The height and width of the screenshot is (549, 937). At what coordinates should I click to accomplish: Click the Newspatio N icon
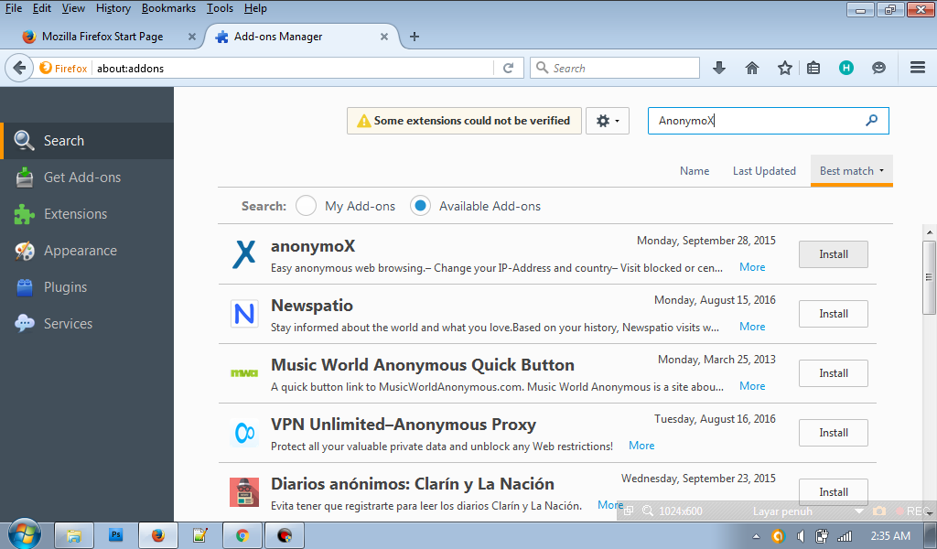click(x=244, y=314)
